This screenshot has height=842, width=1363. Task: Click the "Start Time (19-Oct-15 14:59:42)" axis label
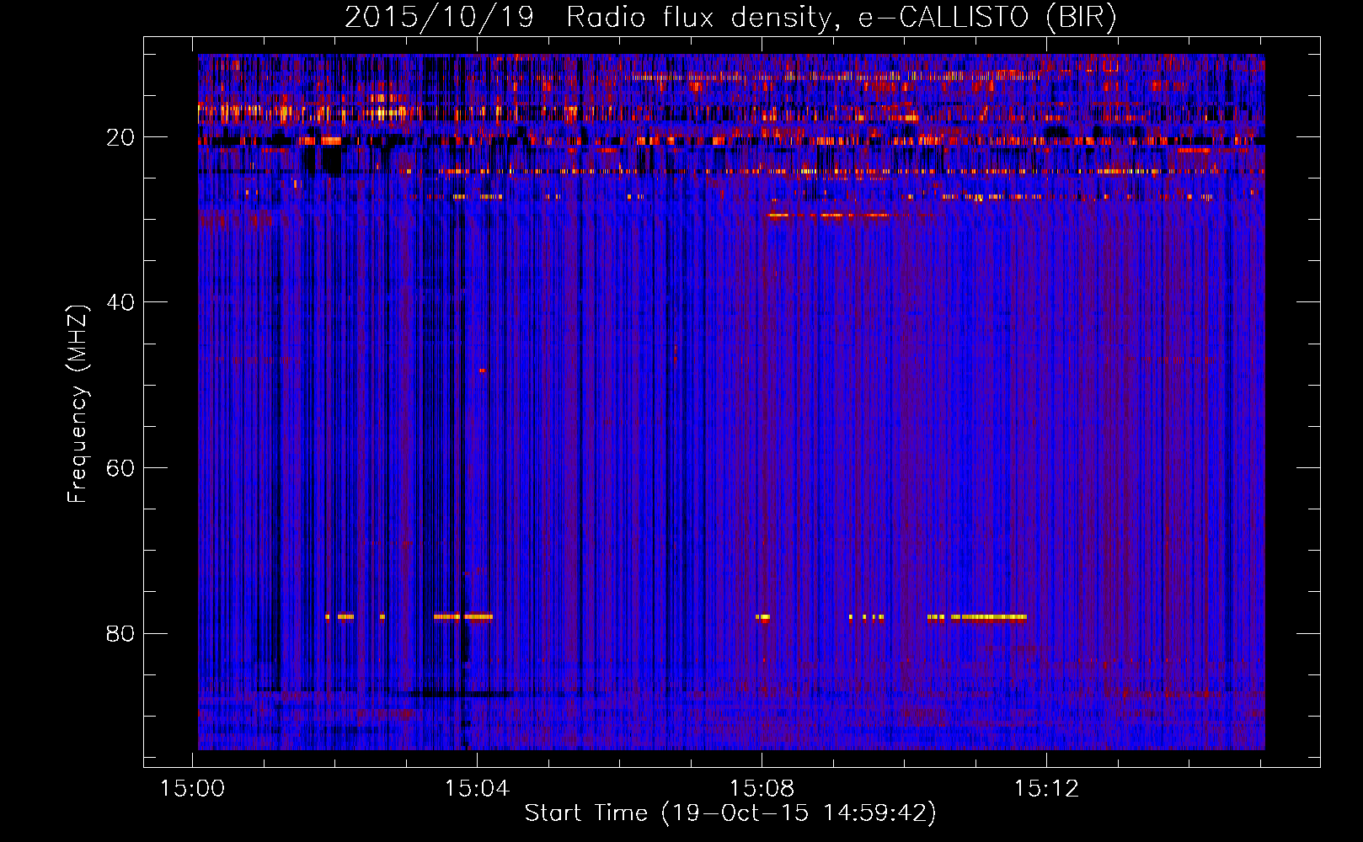pos(730,813)
